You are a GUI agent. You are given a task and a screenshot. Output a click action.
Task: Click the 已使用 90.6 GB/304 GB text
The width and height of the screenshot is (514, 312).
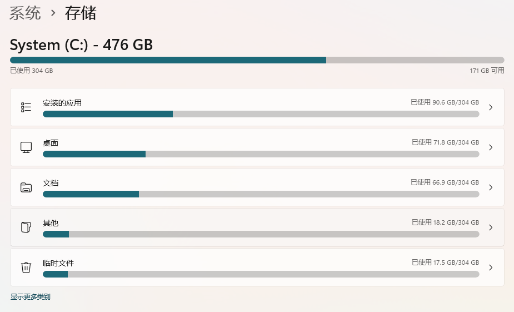tap(445, 102)
